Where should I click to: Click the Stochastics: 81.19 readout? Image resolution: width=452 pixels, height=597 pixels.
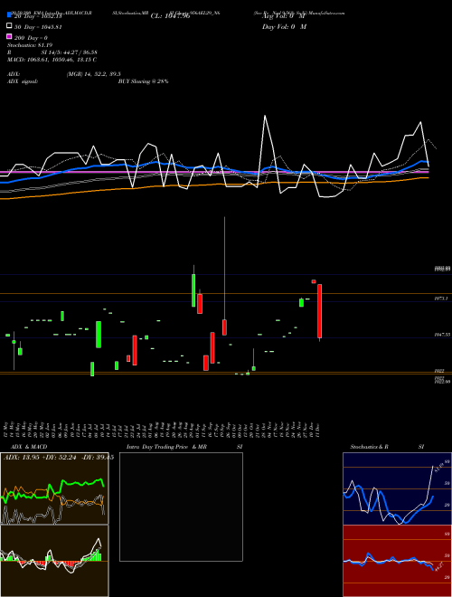(30, 45)
